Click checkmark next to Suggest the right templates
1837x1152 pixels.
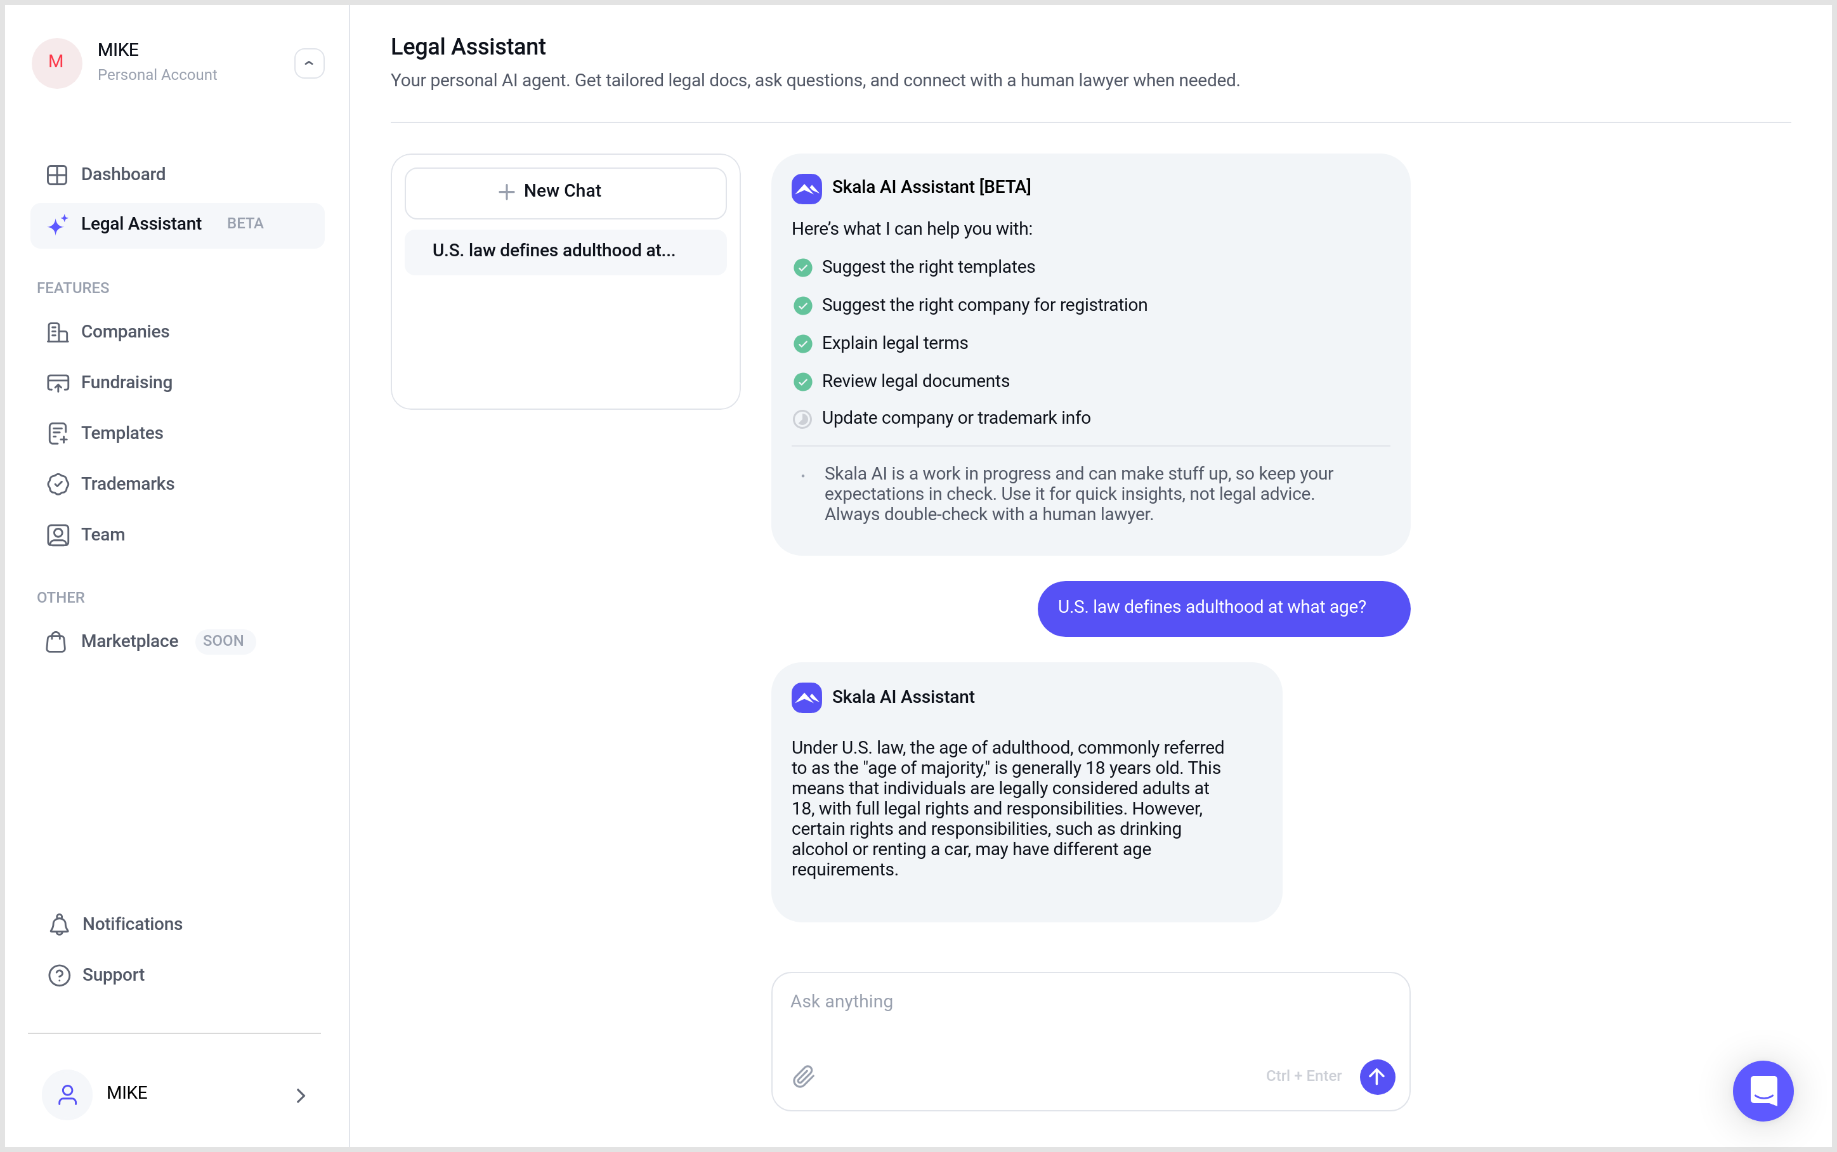[802, 268]
